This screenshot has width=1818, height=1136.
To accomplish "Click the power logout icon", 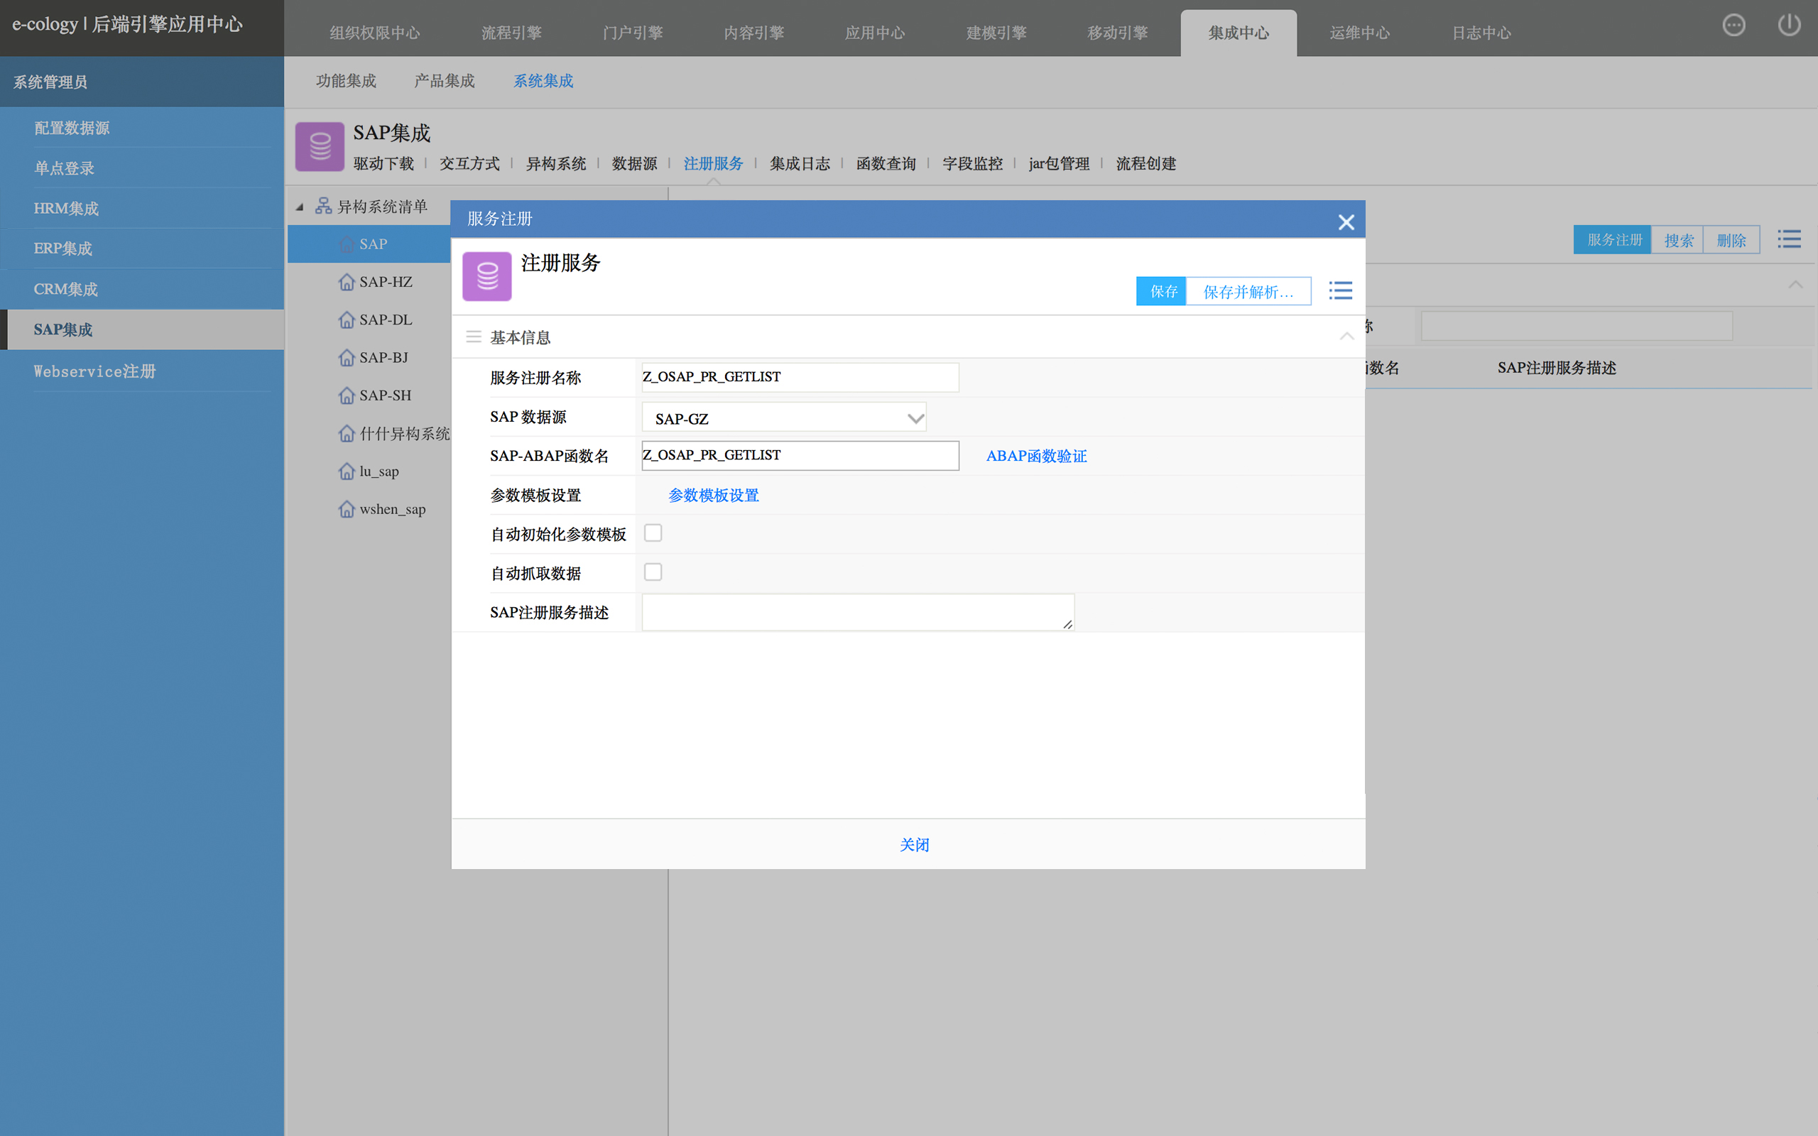I will click(x=1789, y=26).
